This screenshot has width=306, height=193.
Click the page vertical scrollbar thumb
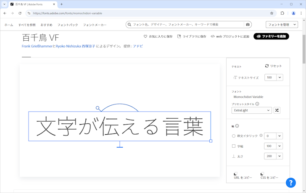304,49
